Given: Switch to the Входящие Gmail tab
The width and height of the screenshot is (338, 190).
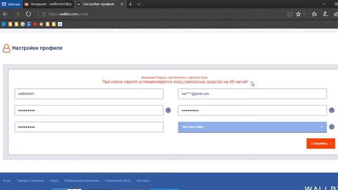Looking at the screenshot, I should pos(48,4).
